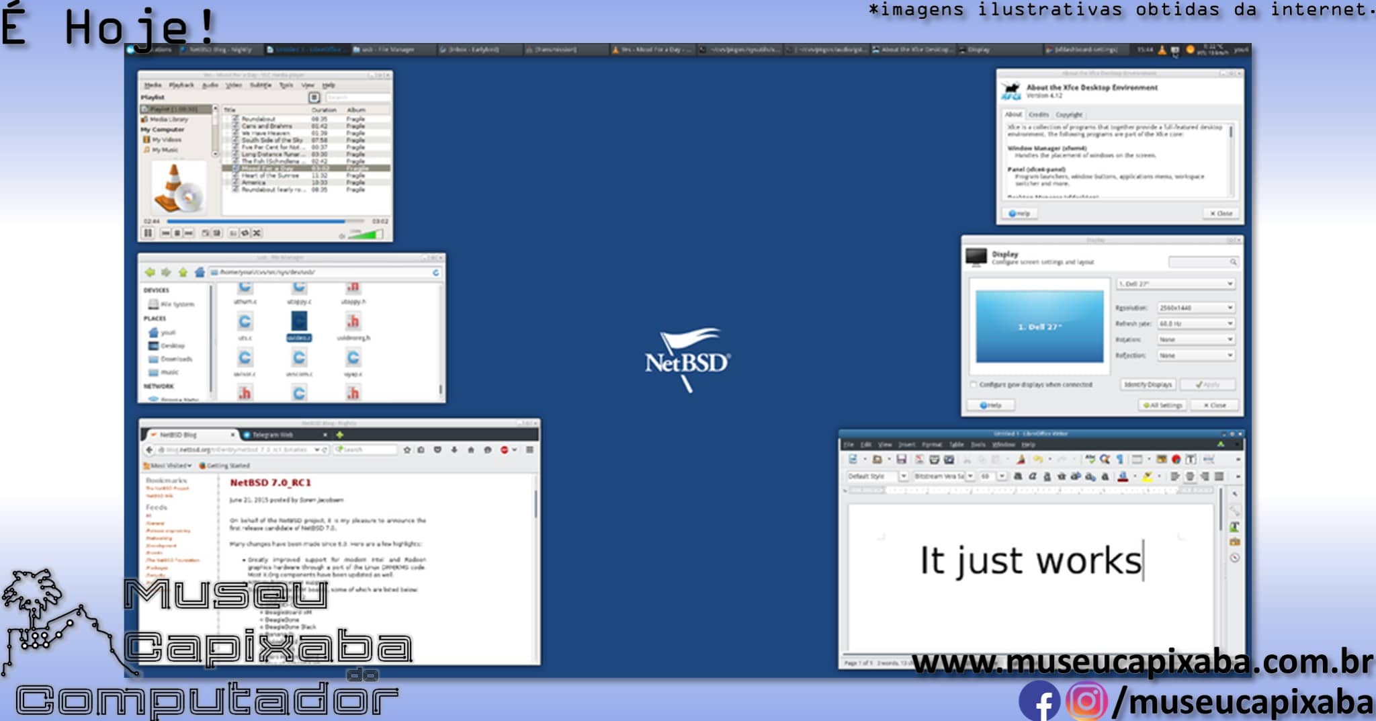The width and height of the screenshot is (1376, 721).
Task: Click the Spellcheck icon in Writer toolbar
Action: (1090, 460)
